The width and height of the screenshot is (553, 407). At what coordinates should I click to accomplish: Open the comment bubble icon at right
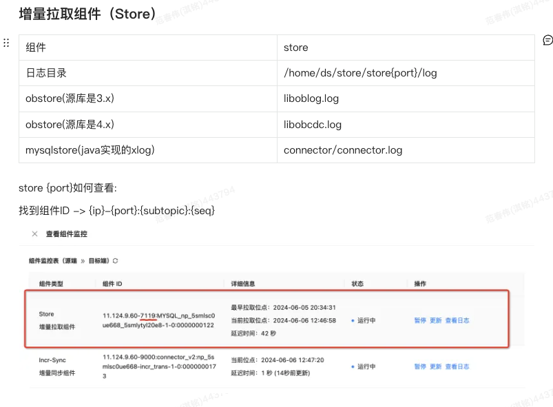547,40
